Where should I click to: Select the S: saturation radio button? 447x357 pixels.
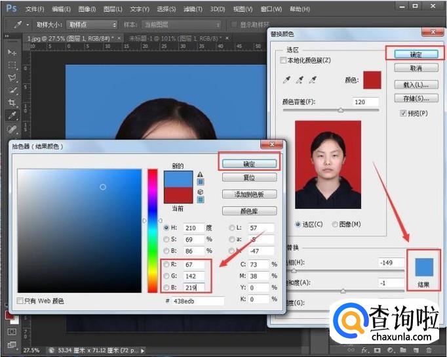coord(166,239)
